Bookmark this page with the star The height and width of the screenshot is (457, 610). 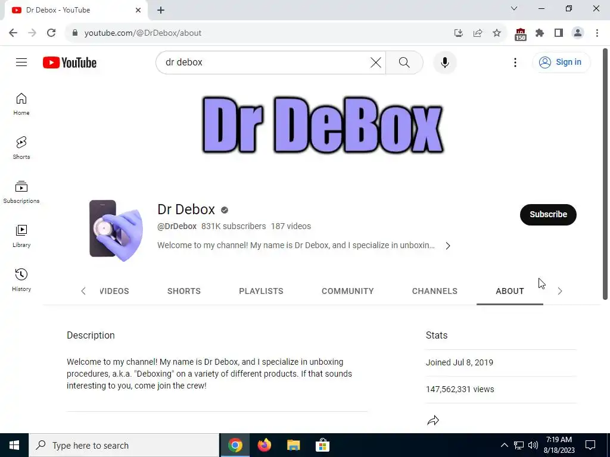point(497,33)
